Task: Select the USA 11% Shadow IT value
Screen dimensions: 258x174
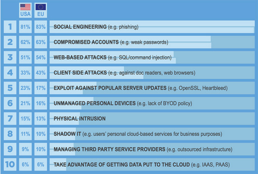Action: pyautogui.click(x=25, y=134)
